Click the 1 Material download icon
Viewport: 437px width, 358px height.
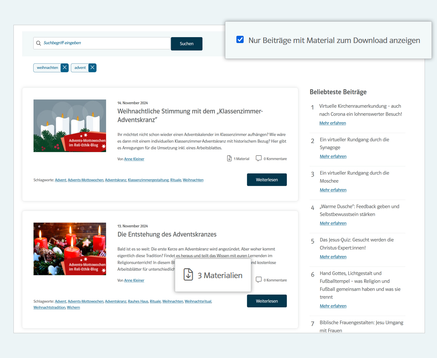coord(229,158)
